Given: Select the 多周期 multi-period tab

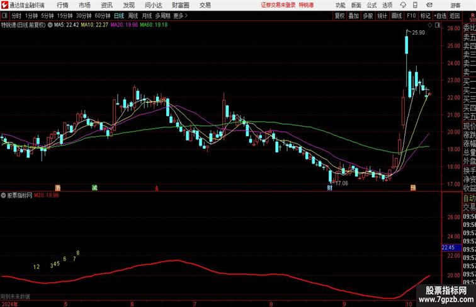Looking at the screenshot, I should coord(162,16).
